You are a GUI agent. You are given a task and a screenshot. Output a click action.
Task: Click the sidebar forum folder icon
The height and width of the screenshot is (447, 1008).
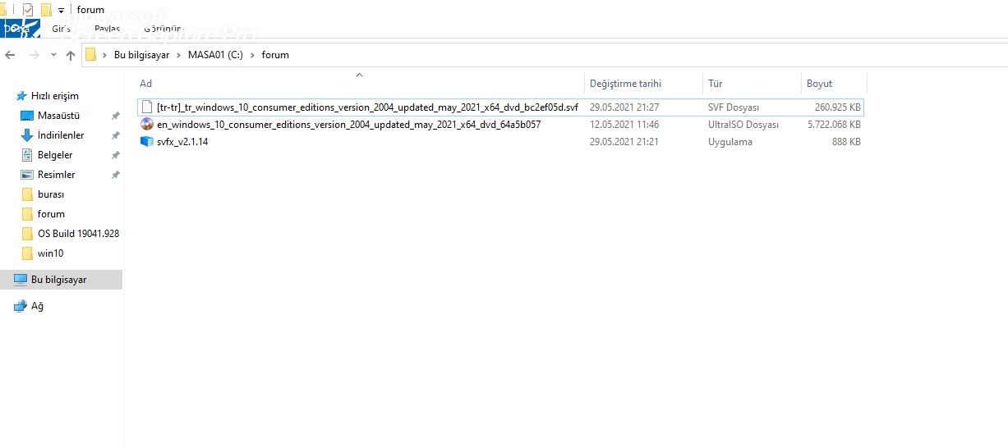pyautogui.click(x=27, y=214)
